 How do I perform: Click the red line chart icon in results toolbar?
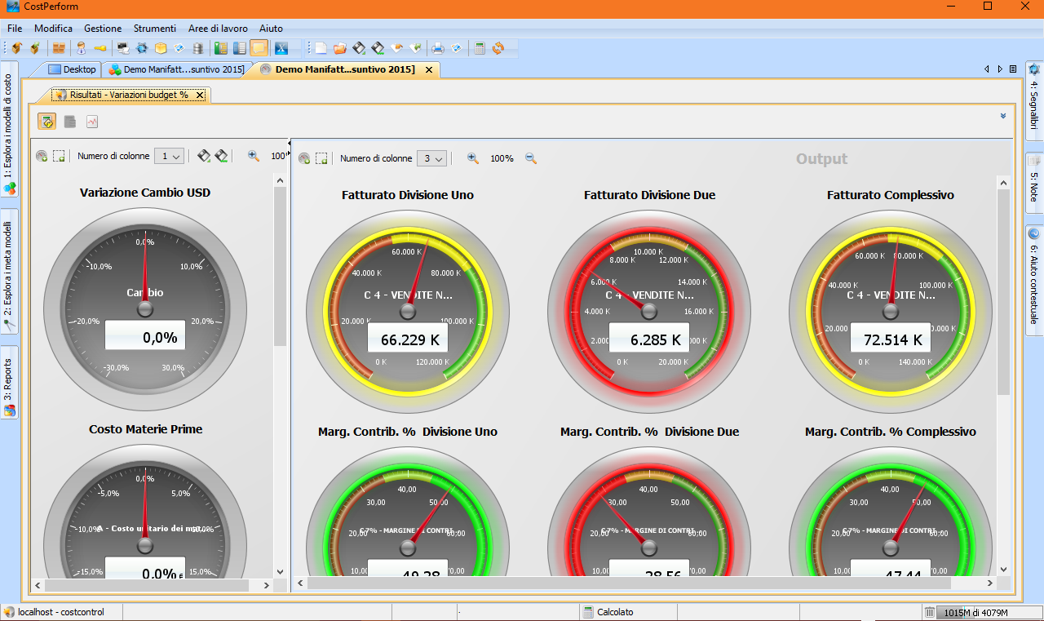92,122
